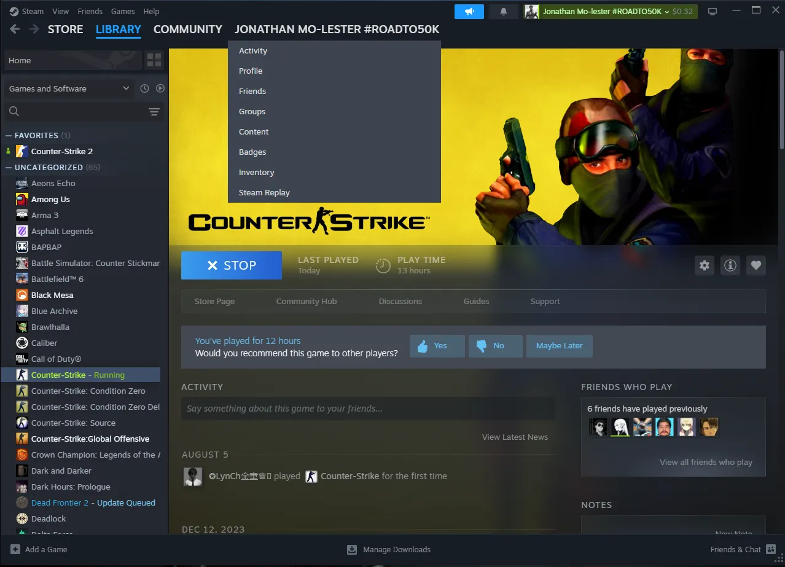Viewport: 785px width, 567px height.
Task: Open game settings gear icon
Action: tap(705, 265)
